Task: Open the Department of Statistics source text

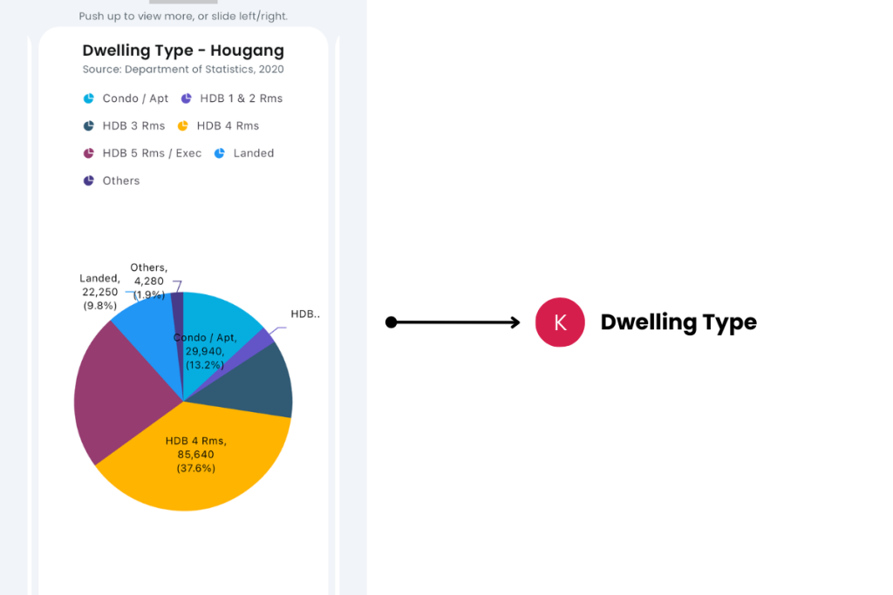Action: (183, 70)
